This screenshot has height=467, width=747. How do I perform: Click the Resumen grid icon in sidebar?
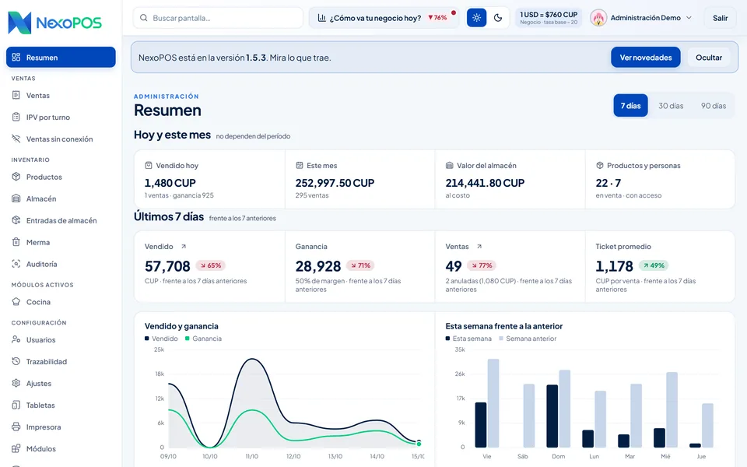click(16, 57)
